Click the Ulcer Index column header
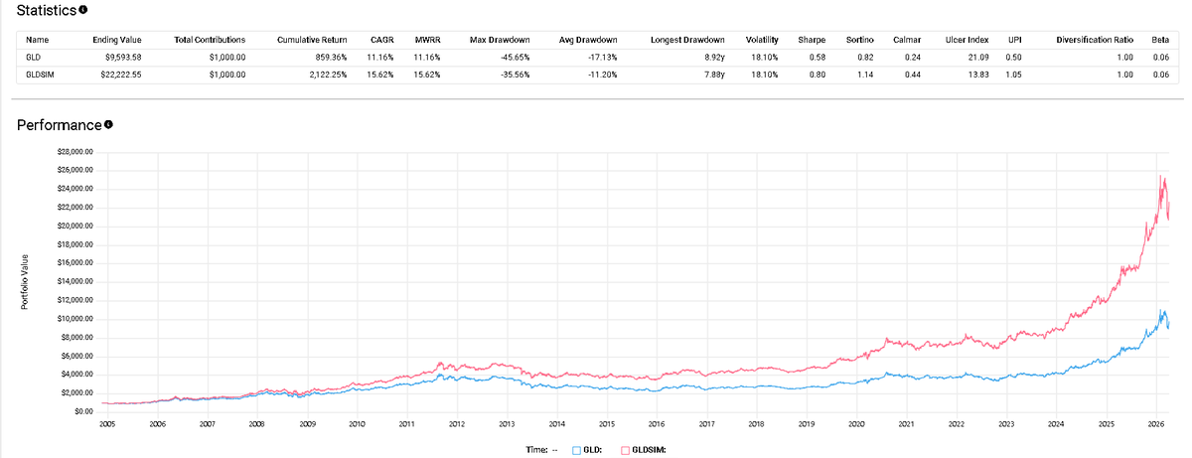The width and height of the screenshot is (1192, 458). click(968, 41)
